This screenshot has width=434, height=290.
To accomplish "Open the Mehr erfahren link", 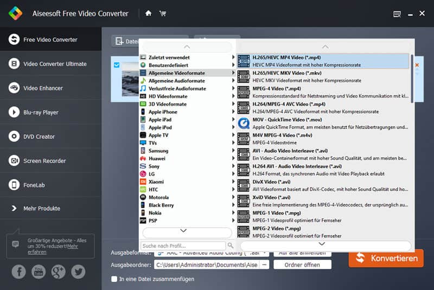I will click(53, 249).
